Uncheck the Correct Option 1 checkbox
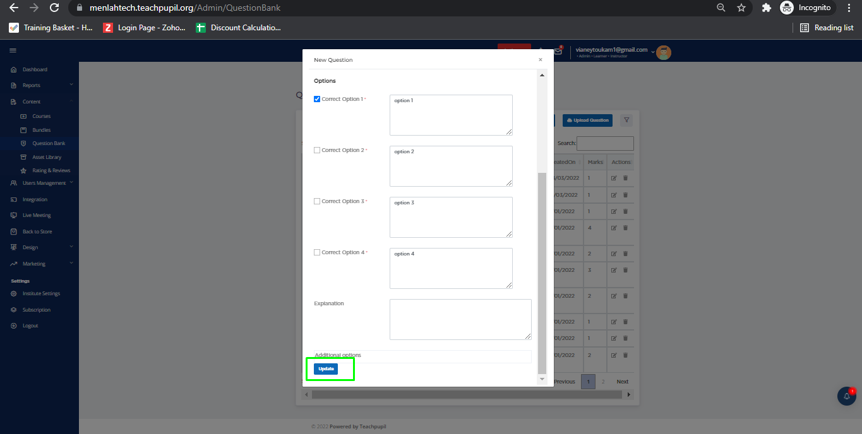The width and height of the screenshot is (862, 434). pyautogui.click(x=317, y=99)
